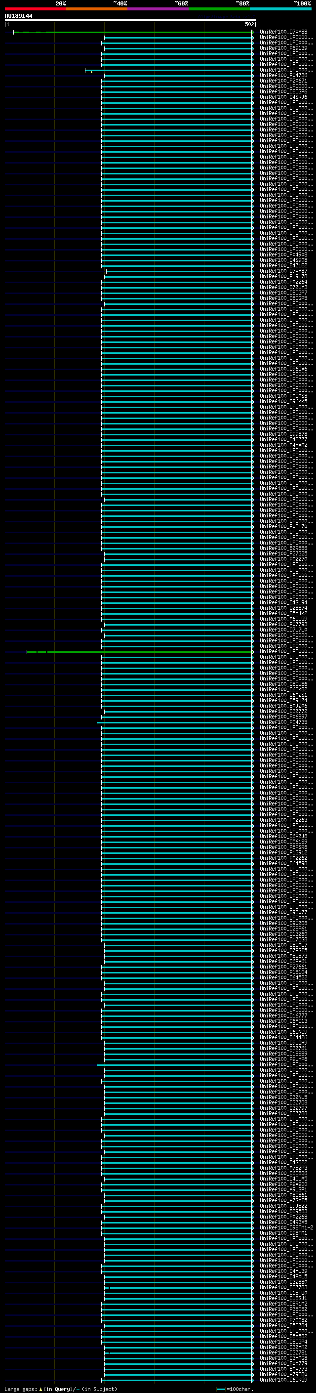Click the UniRef100_Q96QV6 entry
The height and width of the screenshot is (1393, 316).
click(283, 369)
